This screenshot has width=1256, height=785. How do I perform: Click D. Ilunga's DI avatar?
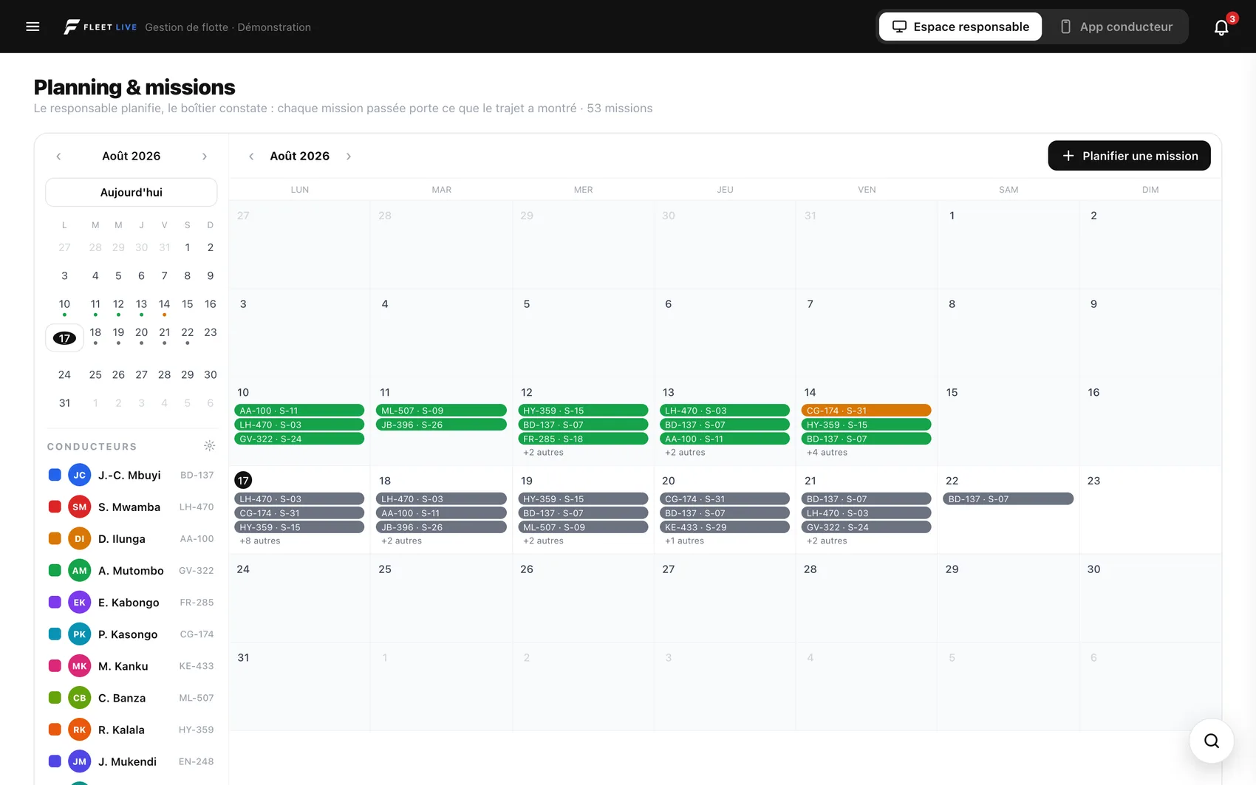pos(80,538)
